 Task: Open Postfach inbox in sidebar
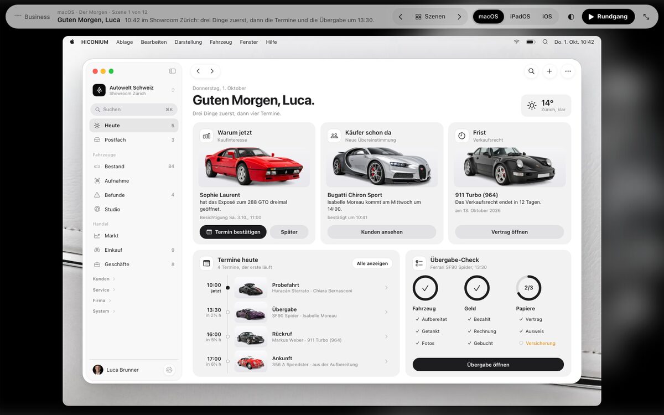click(134, 140)
